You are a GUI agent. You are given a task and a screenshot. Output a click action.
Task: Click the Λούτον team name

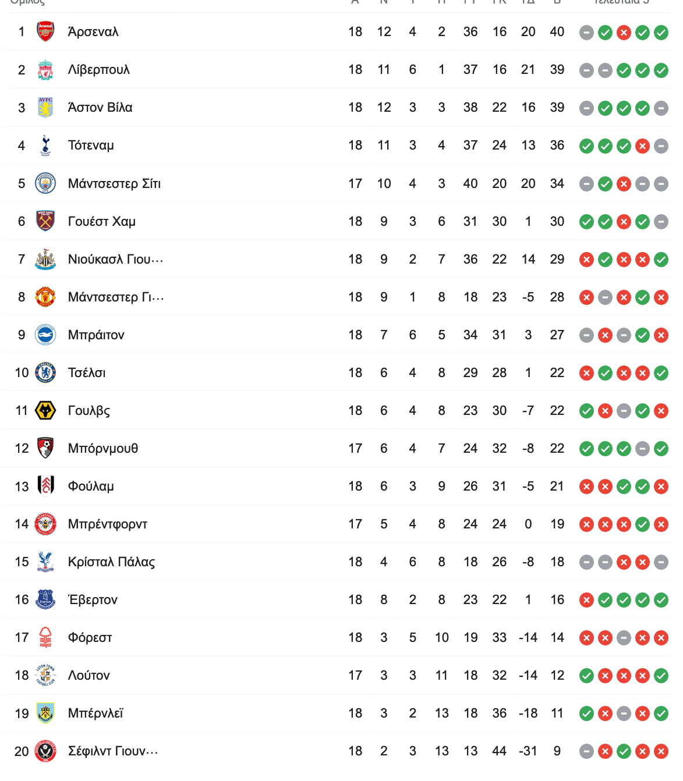pos(89,675)
